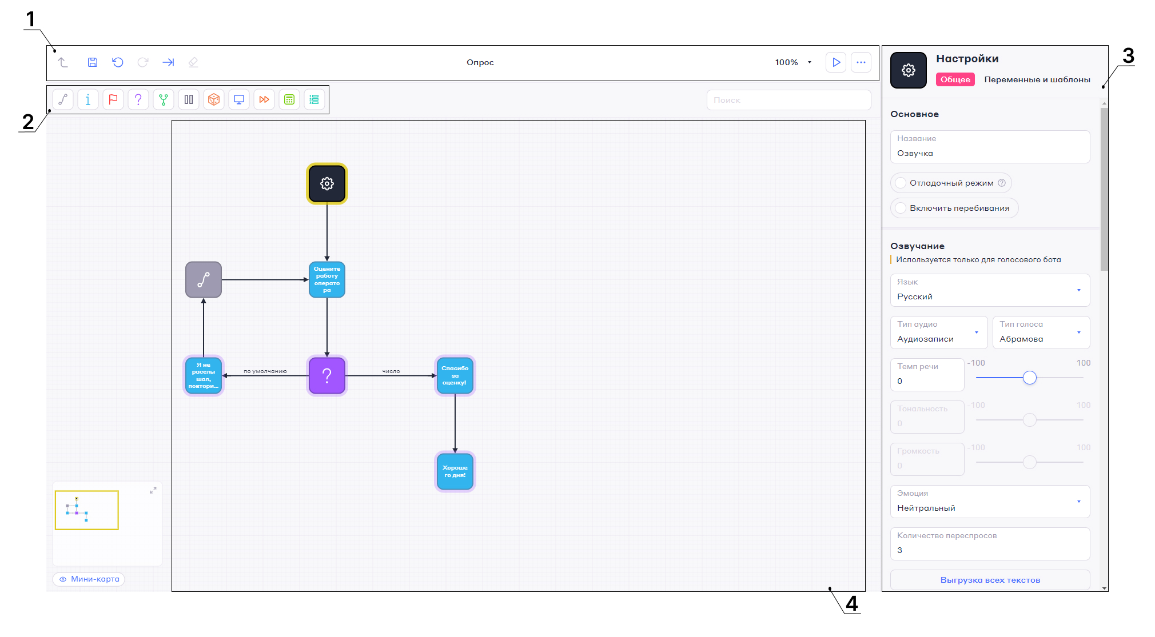Screen dimensions: 1155x637
Task: Add a red flag node from the palette
Action: tap(113, 99)
